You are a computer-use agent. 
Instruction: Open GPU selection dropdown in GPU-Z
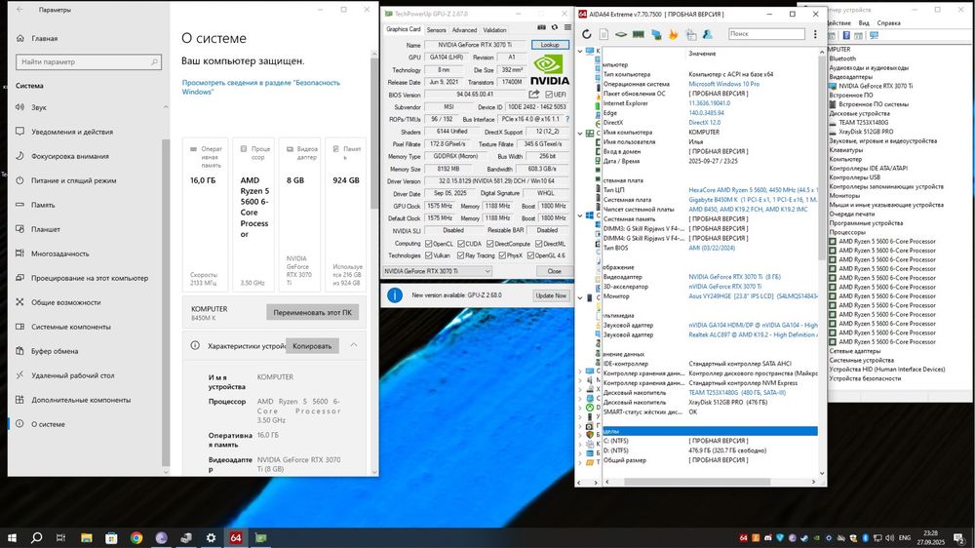click(x=437, y=271)
